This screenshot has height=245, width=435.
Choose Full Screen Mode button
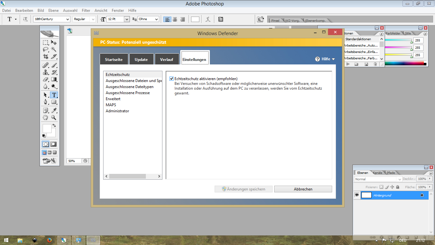tap(54, 152)
